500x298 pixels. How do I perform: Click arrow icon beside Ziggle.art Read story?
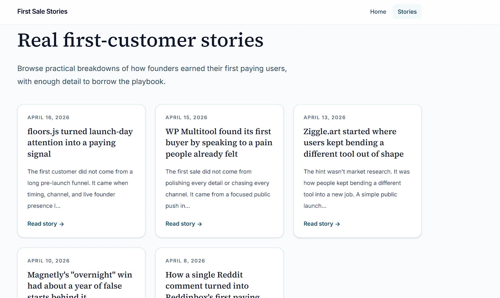point(338,224)
